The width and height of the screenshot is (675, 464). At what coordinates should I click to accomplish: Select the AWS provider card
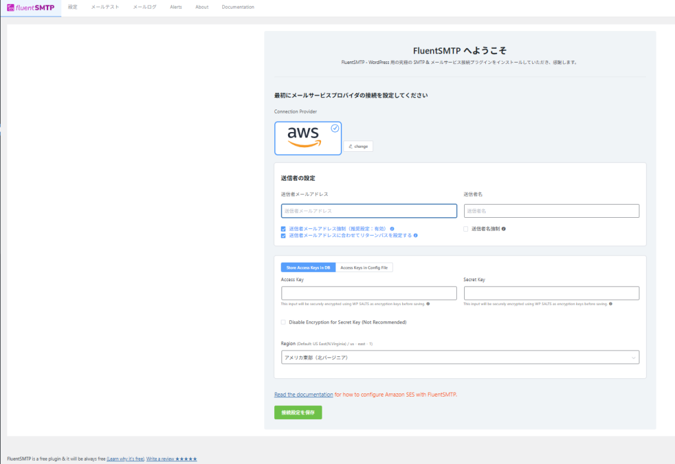308,138
